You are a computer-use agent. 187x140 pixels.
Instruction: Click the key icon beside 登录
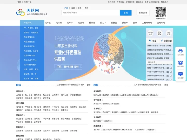click(150, 41)
